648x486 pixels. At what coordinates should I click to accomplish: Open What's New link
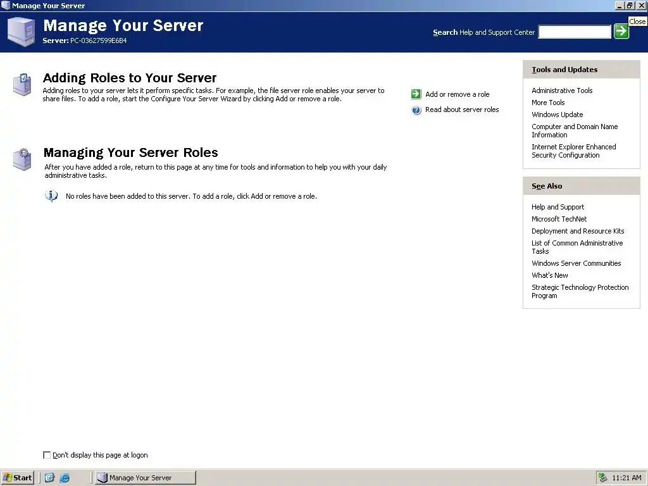coord(550,275)
